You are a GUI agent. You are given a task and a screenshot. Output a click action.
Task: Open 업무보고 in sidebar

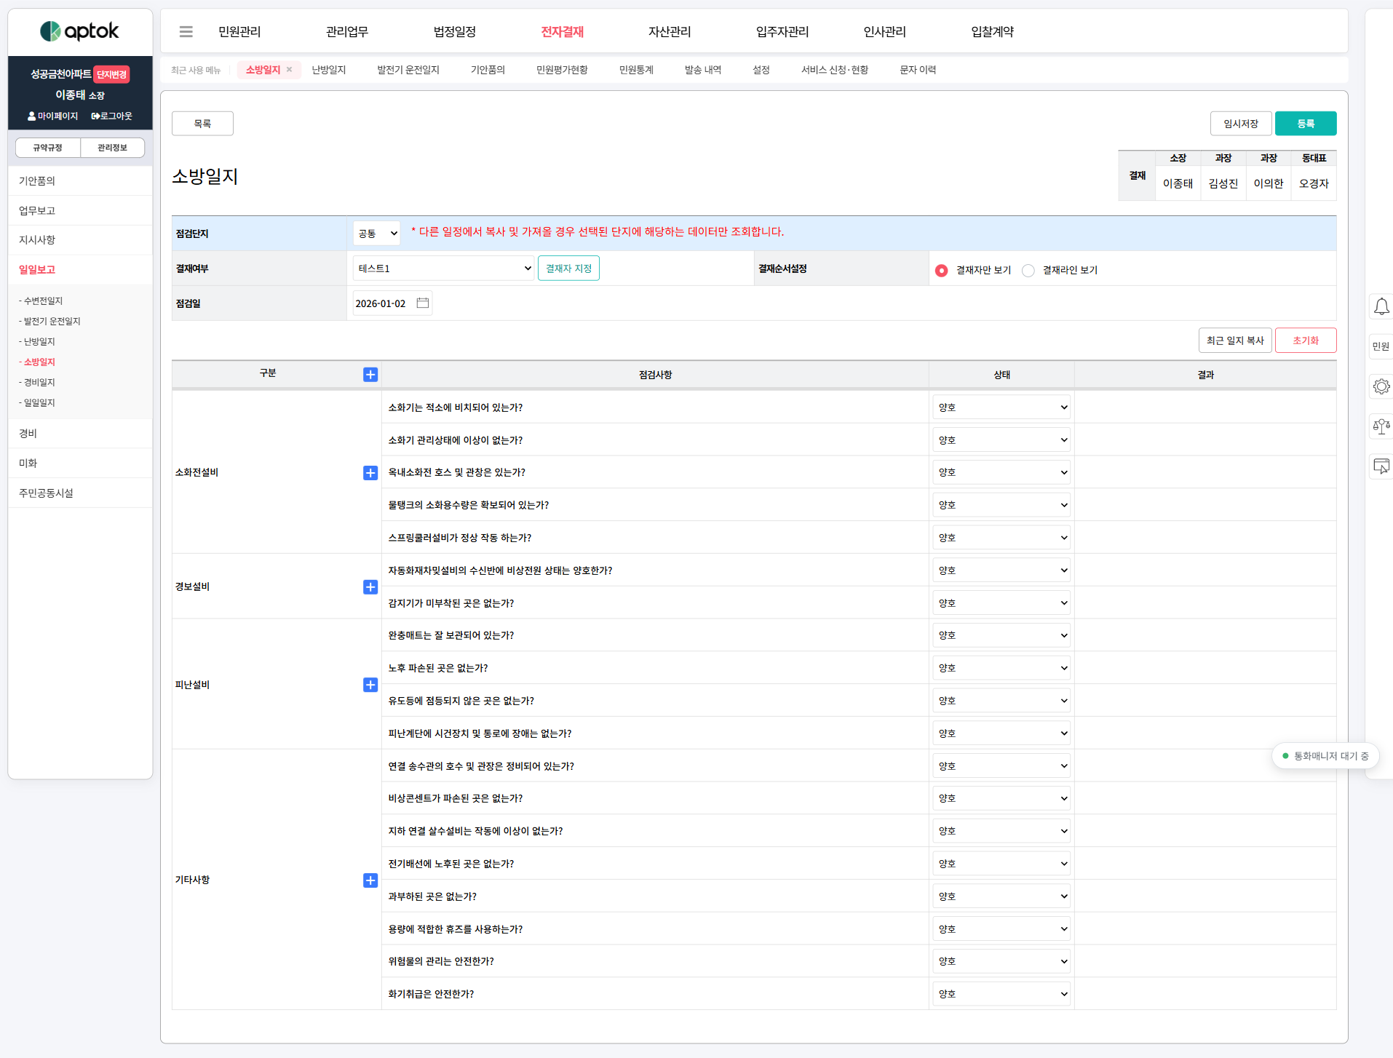(80, 211)
